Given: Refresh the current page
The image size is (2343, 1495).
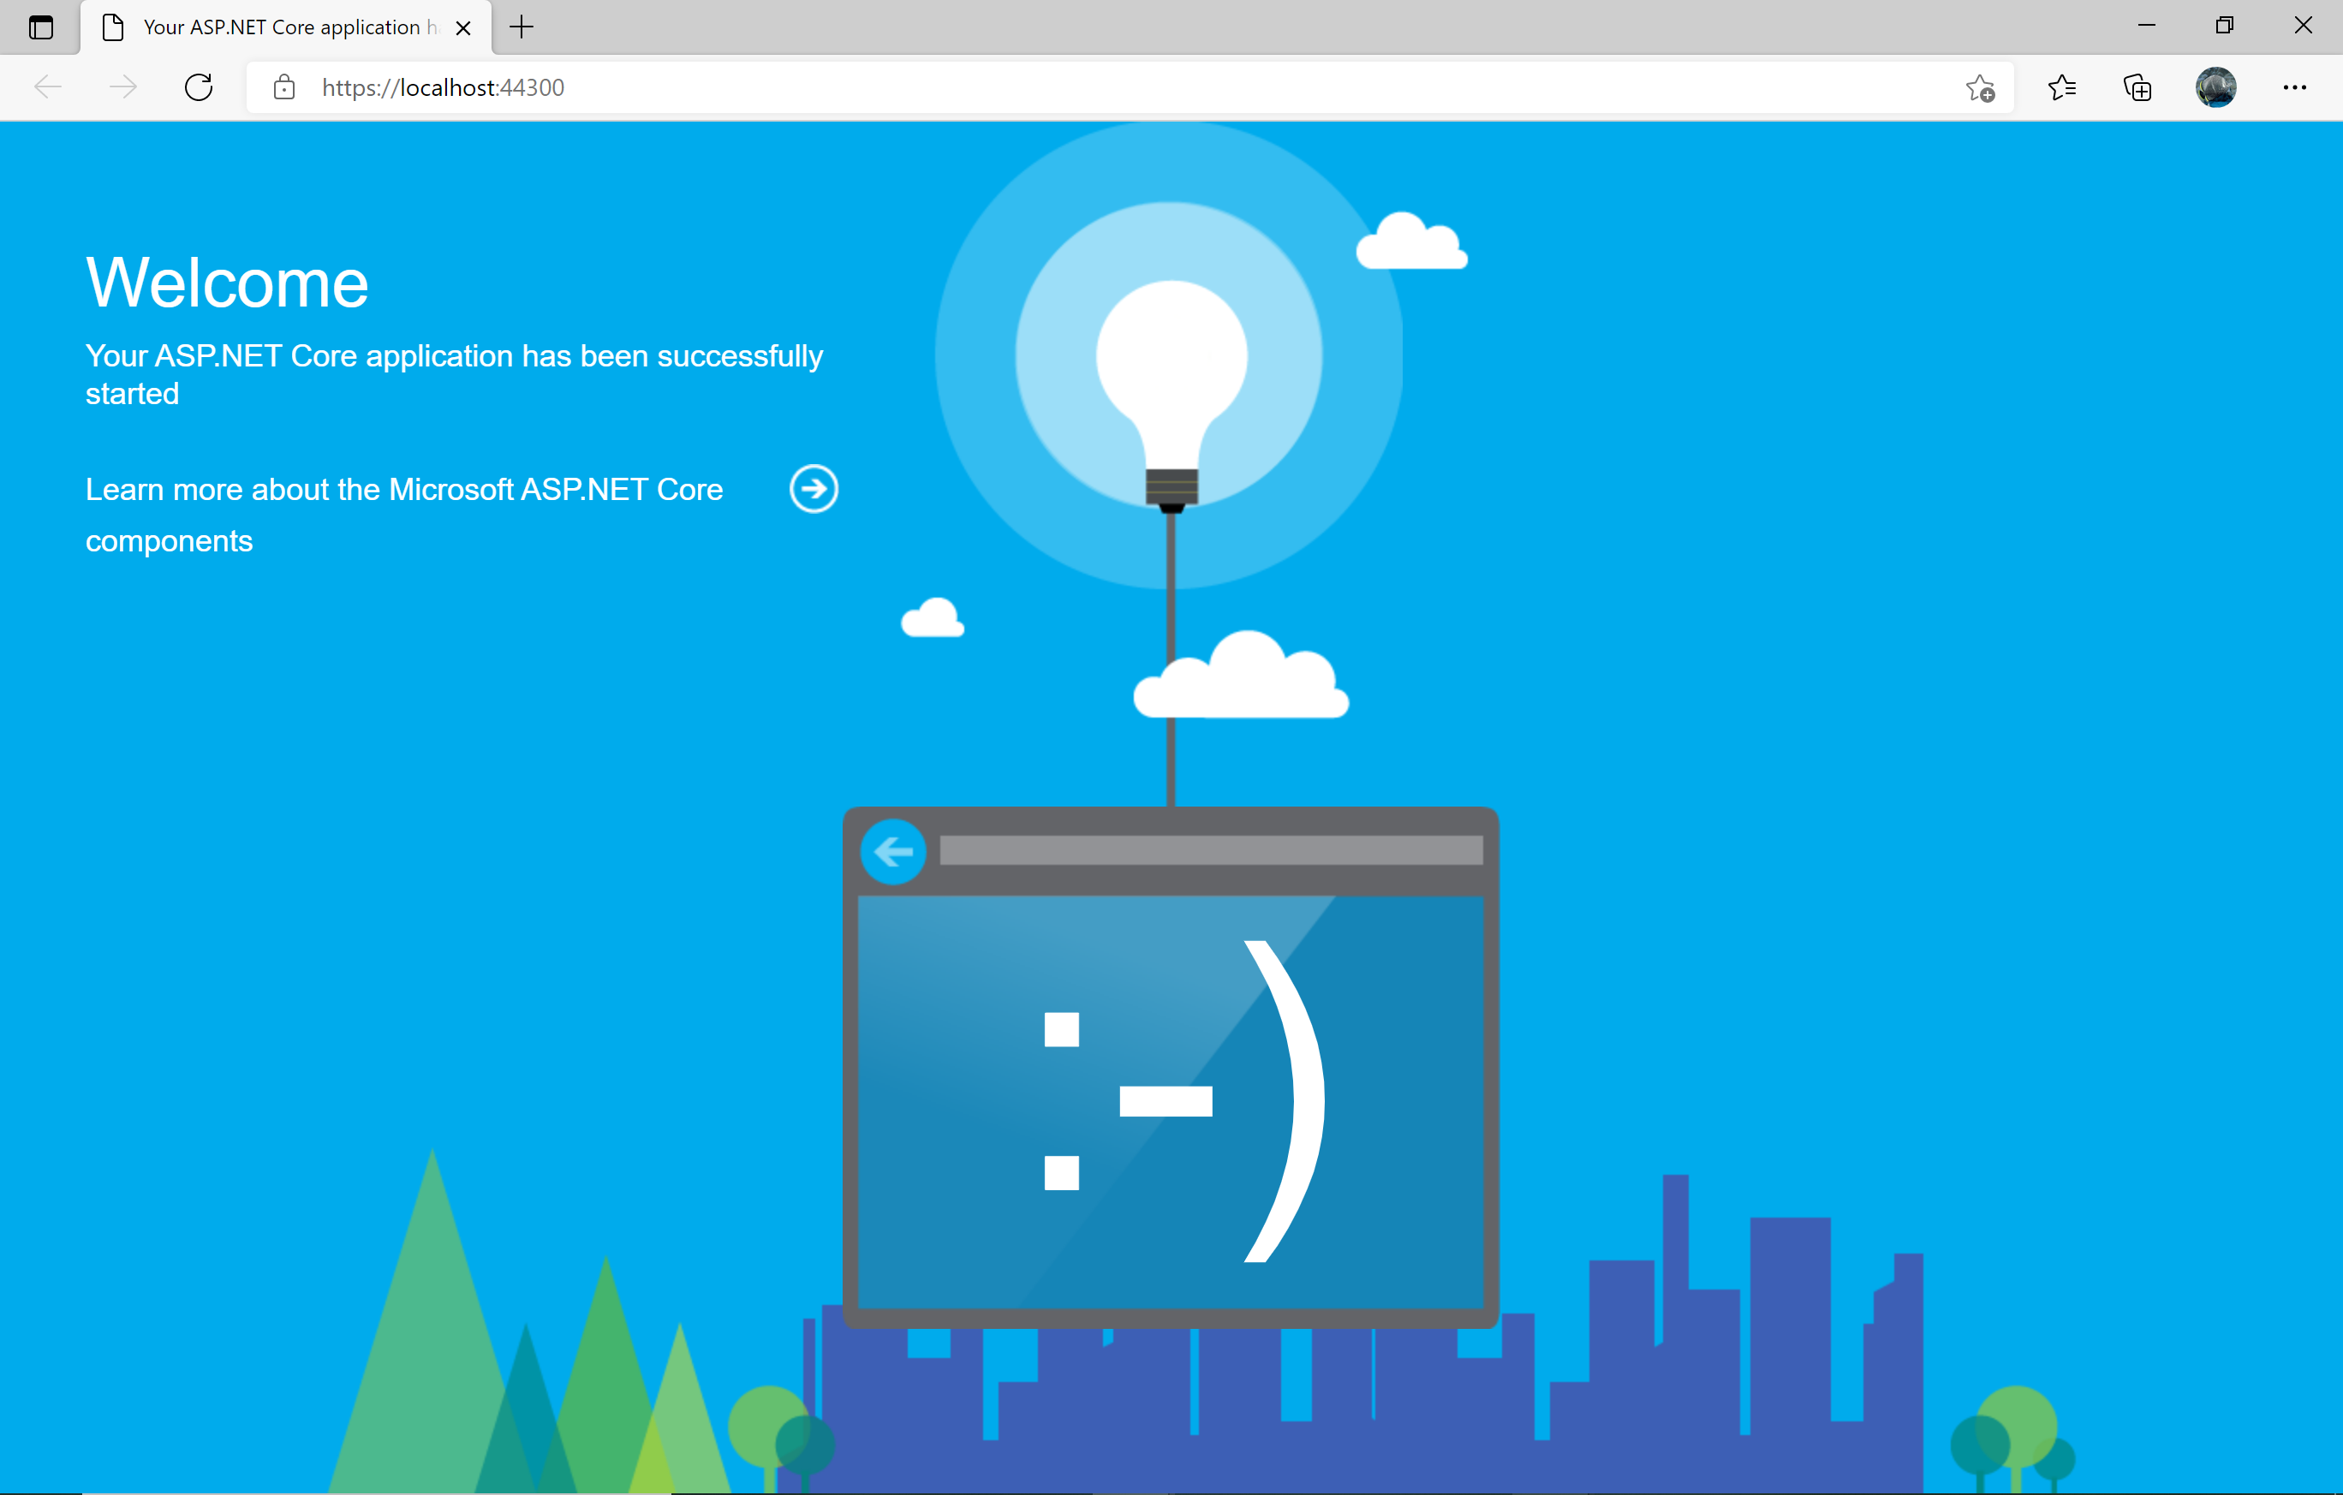Looking at the screenshot, I should [x=199, y=87].
